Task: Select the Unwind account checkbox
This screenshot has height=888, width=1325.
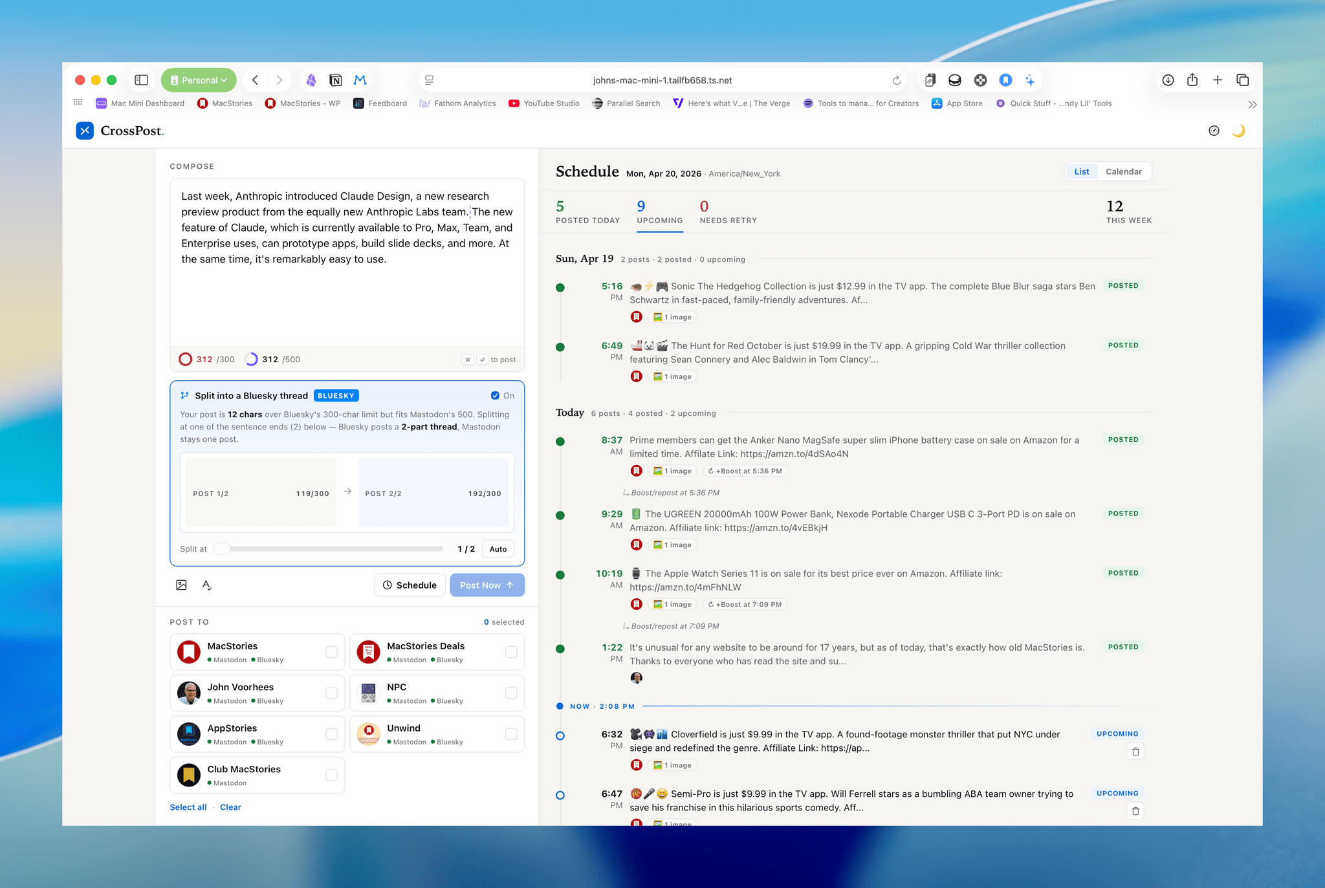Action: pos(511,733)
